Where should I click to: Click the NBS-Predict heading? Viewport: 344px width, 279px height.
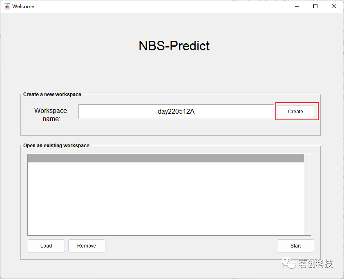174,46
